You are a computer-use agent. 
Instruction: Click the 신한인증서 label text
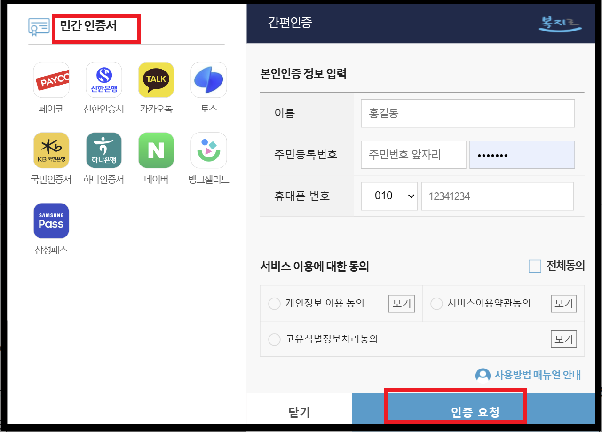point(104,109)
